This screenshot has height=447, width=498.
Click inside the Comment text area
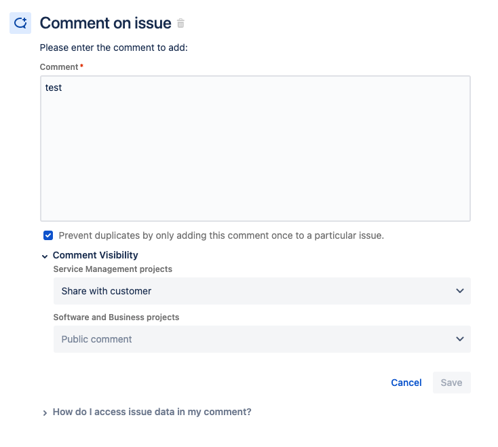pos(255,149)
